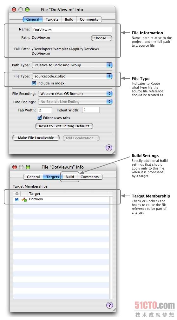Click the Choose... path button

point(102,38)
